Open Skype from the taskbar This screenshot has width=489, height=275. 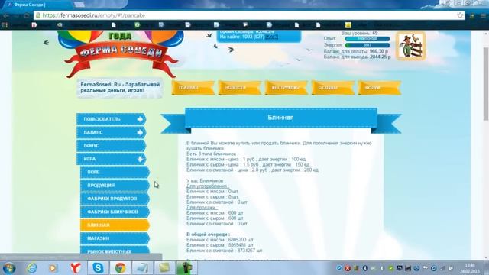98,268
